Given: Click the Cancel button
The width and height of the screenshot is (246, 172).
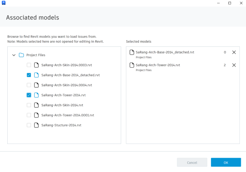Looking at the screenshot, I should coord(192,162).
